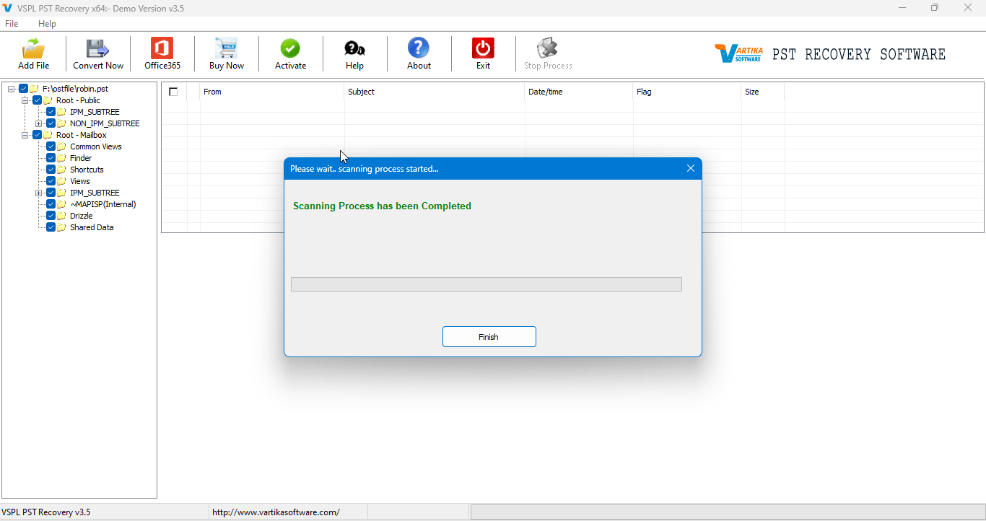Uncheck the Shortcuts folder checkbox
The image size is (986, 521).
click(x=51, y=170)
